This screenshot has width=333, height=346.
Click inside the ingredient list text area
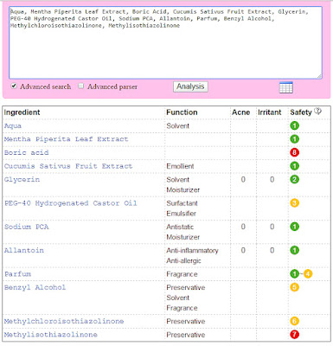tap(165, 42)
